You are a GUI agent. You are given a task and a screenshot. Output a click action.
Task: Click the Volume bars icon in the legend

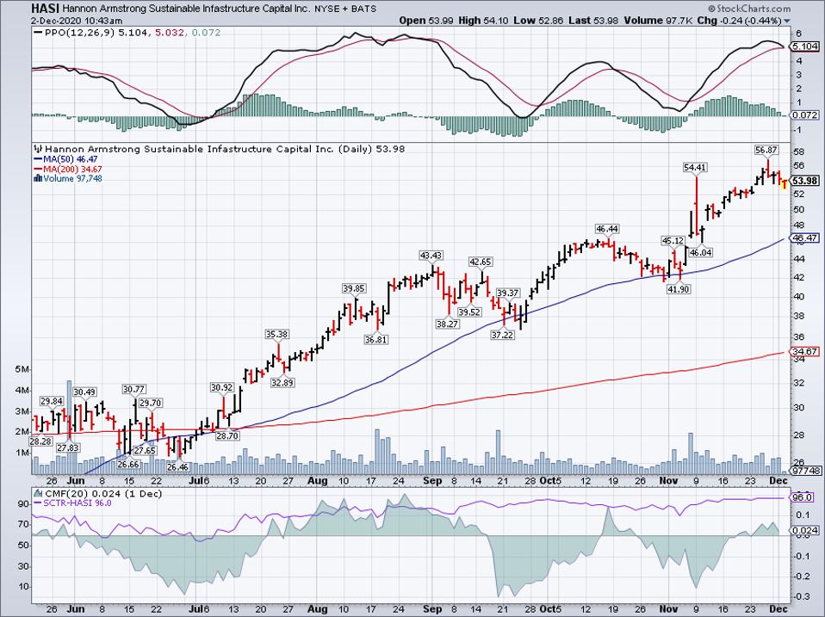pyautogui.click(x=37, y=178)
